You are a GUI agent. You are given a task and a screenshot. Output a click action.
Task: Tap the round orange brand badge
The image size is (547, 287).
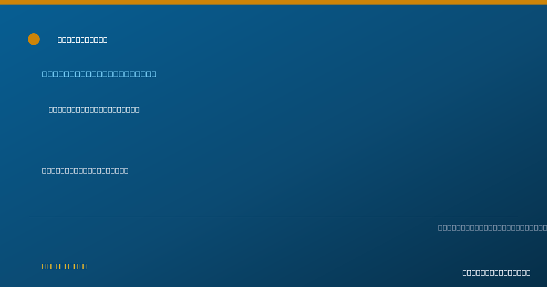(34, 39)
